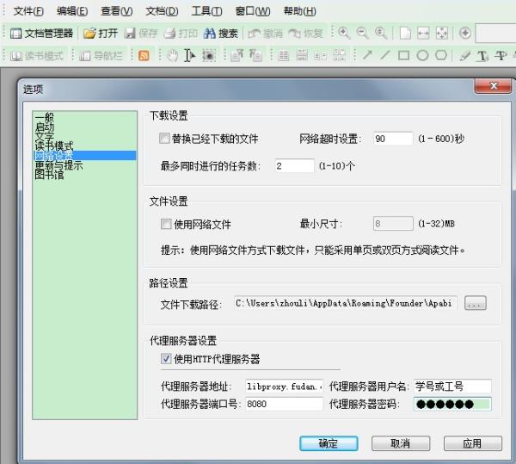This screenshot has width=516, height=464.
Task: Open the 工具(T) menu
Action: click(x=206, y=11)
